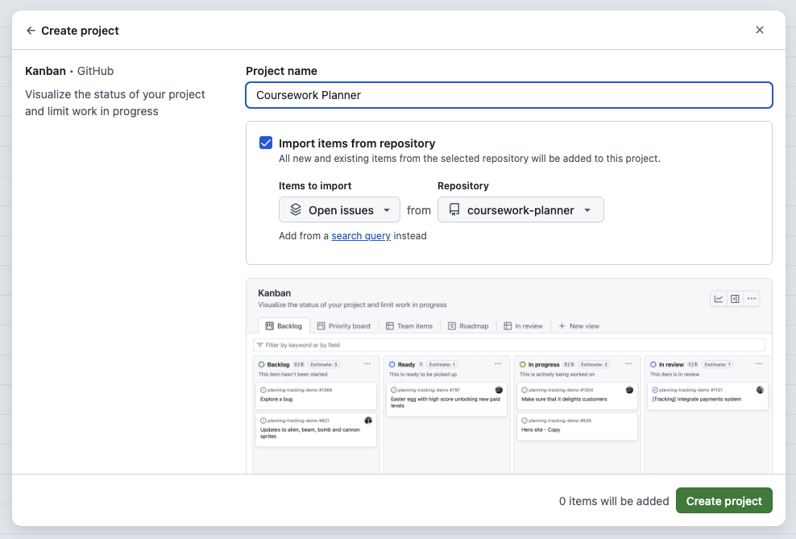Click Make sure that it delights customers card
The height and width of the screenshot is (539, 796).
[577, 396]
